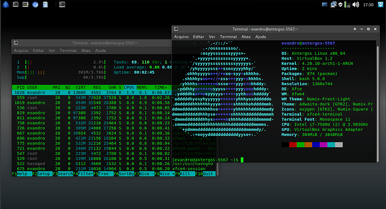Click the htop terminal window's title bar icon

tap(16, 43)
